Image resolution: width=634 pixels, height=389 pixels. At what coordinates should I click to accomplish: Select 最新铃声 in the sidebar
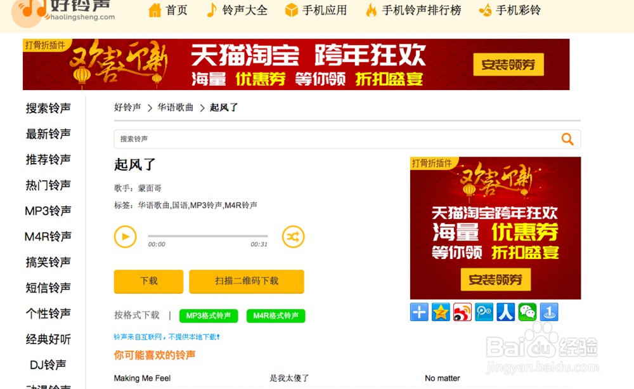point(48,133)
